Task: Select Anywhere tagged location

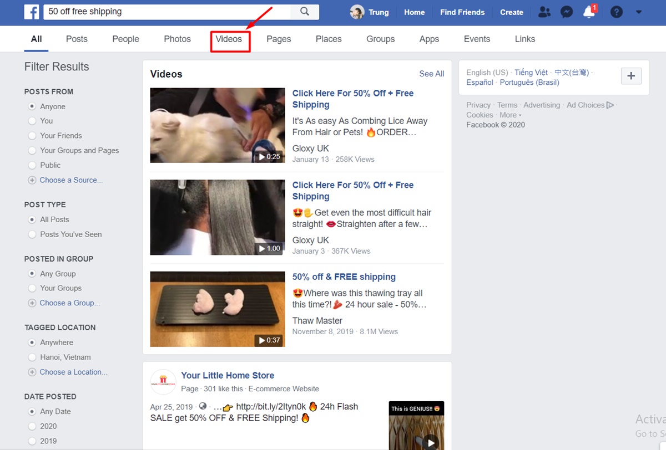Action: 32,342
